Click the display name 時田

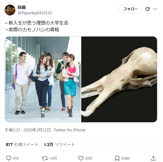click(22, 7)
